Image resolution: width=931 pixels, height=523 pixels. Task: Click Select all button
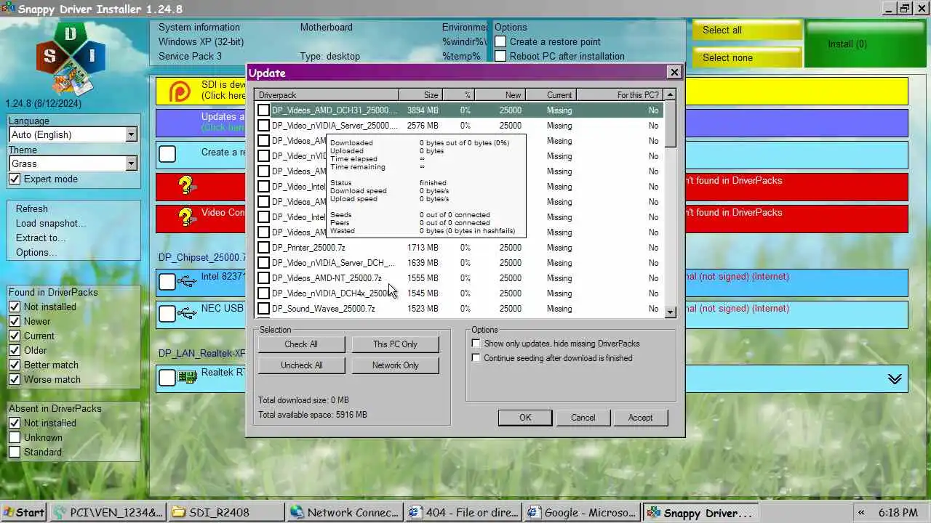coord(746,31)
